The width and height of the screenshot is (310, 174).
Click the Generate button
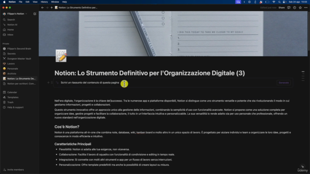pyautogui.click(x=284, y=83)
